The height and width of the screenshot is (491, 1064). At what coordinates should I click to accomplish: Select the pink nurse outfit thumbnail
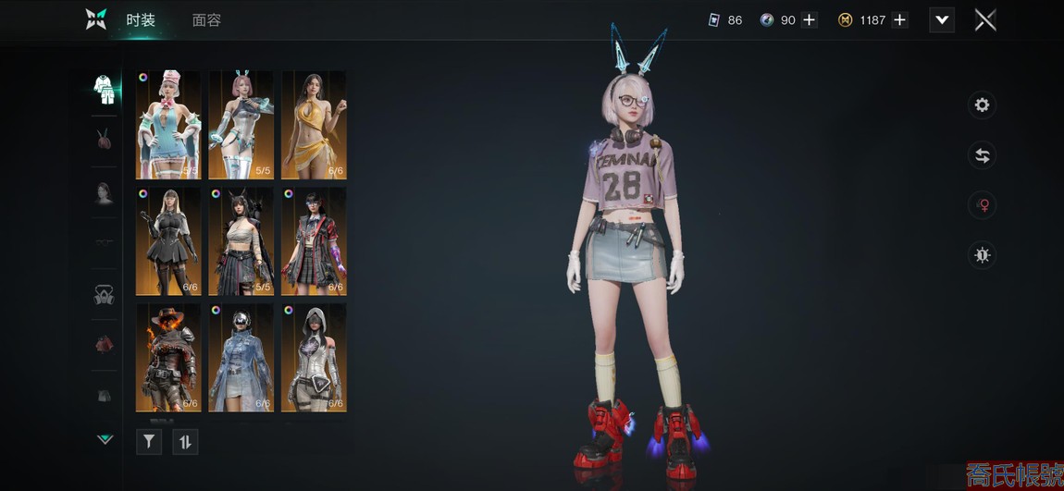coord(168,125)
